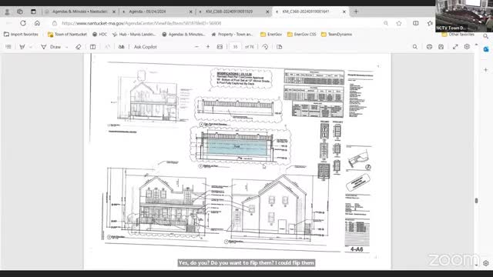The height and width of the screenshot is (277, 493).
Task: Expand the Draw tool options arrow
Action: click(x=67, y=47)
